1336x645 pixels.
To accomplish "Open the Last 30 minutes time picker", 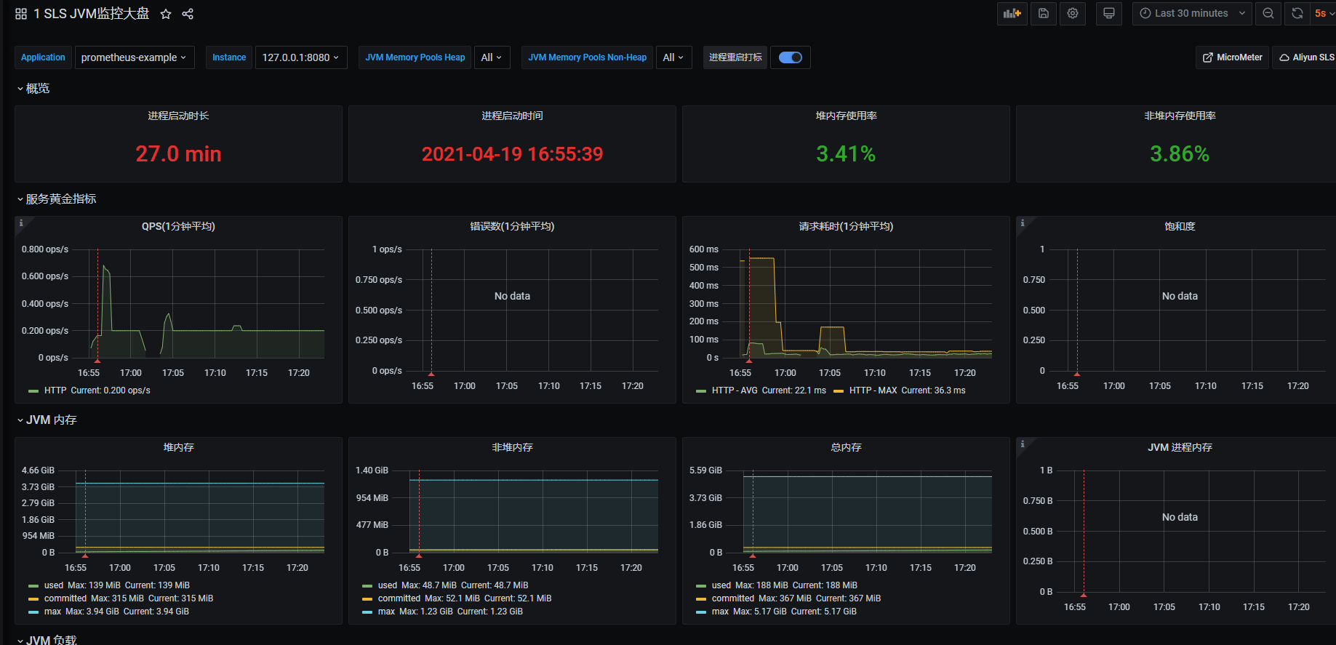I will [1191, 14].
